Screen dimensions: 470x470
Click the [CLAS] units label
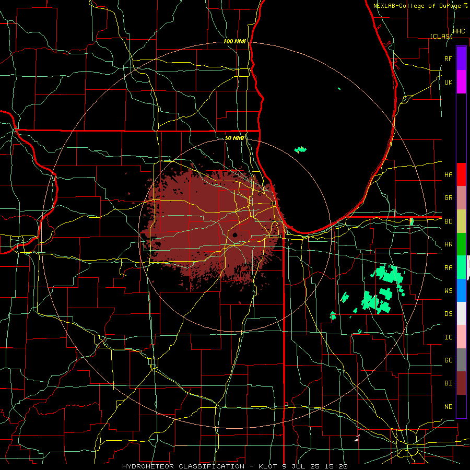(441, 36)
